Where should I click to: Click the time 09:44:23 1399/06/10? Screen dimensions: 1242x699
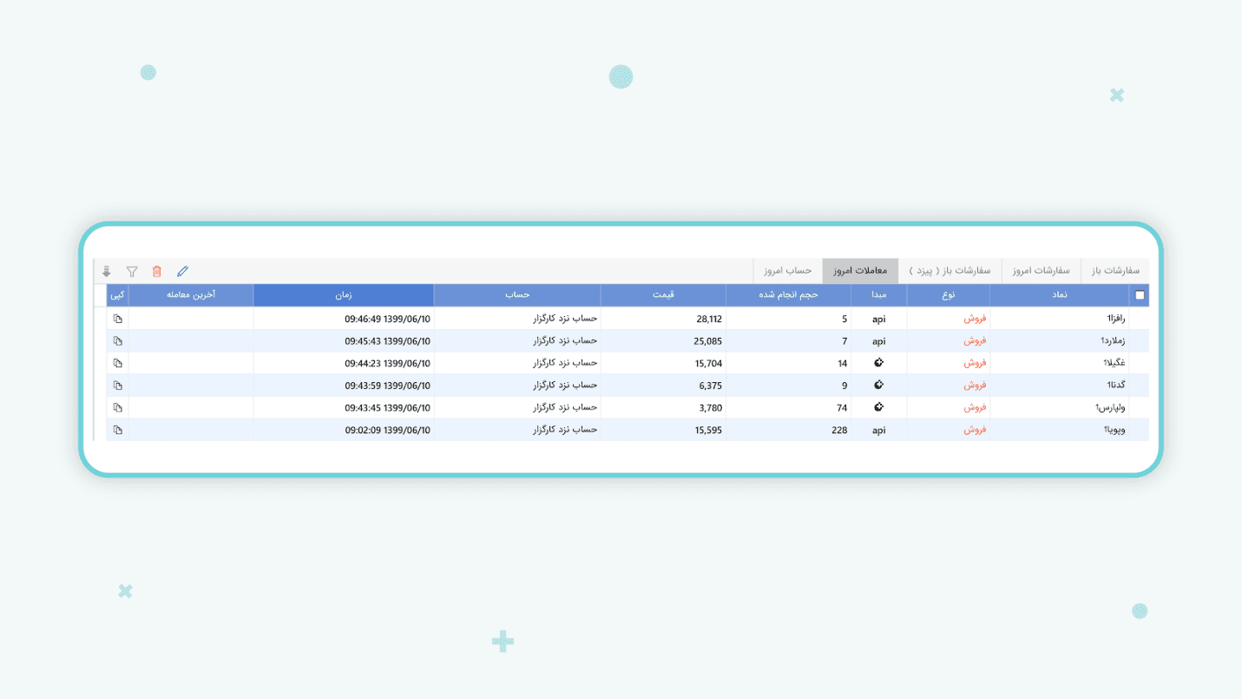tap(387, 364)
